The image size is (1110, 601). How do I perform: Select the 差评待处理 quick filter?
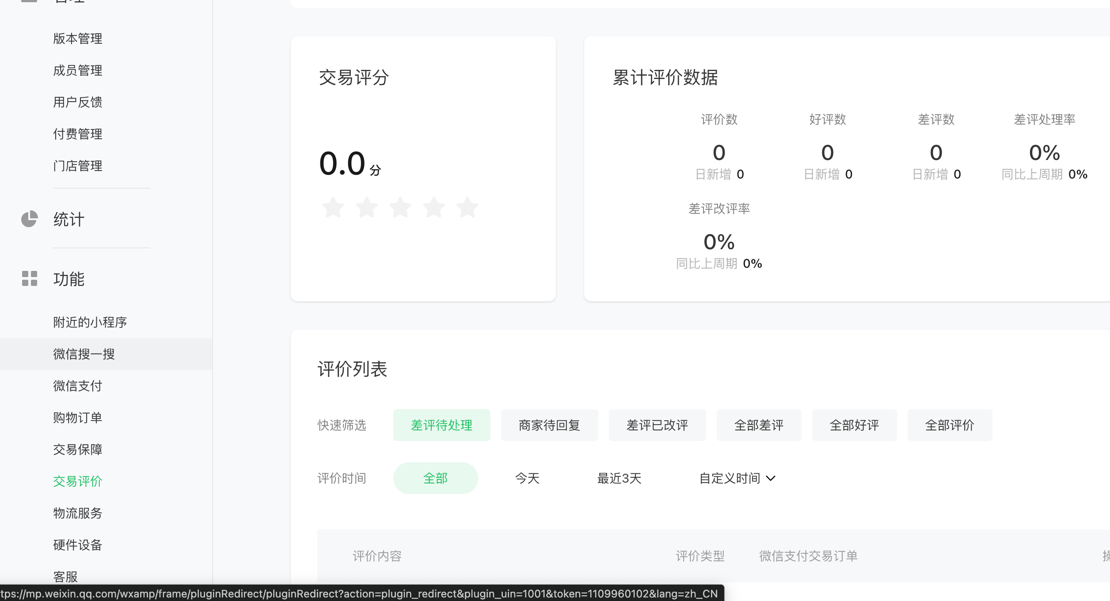click(x=441, y=425)
